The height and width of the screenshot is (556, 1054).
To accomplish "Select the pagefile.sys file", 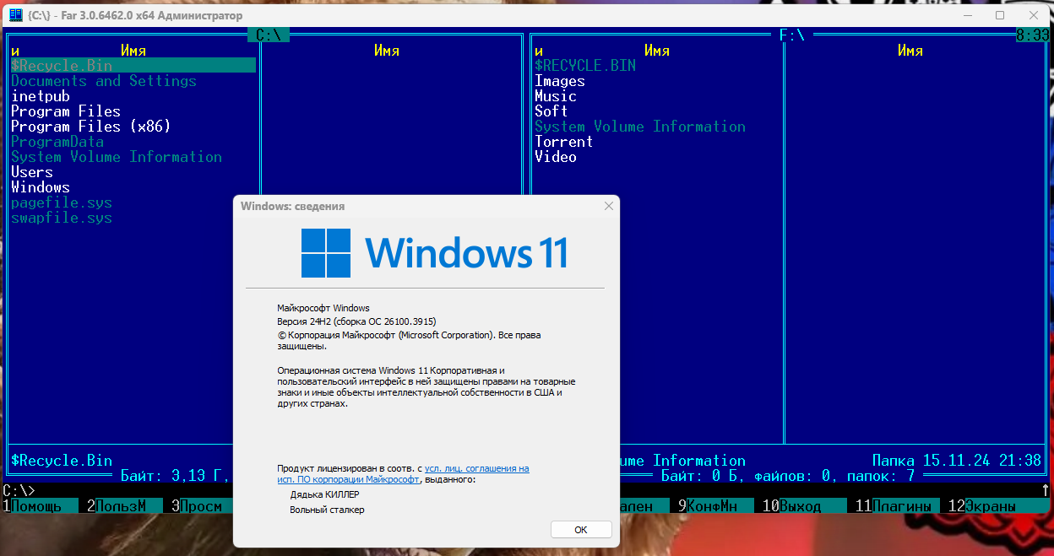I will click(62, 202).
